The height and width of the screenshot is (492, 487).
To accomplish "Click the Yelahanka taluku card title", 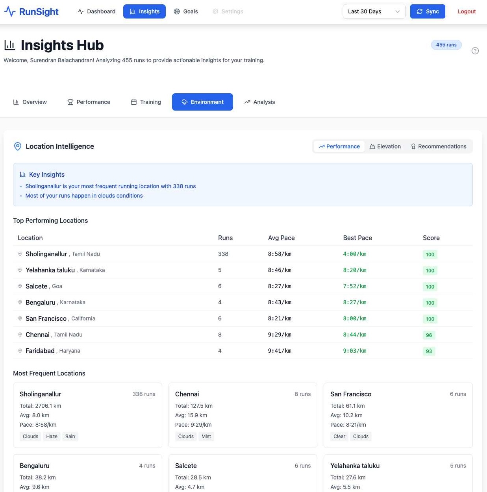I will 355,466.
